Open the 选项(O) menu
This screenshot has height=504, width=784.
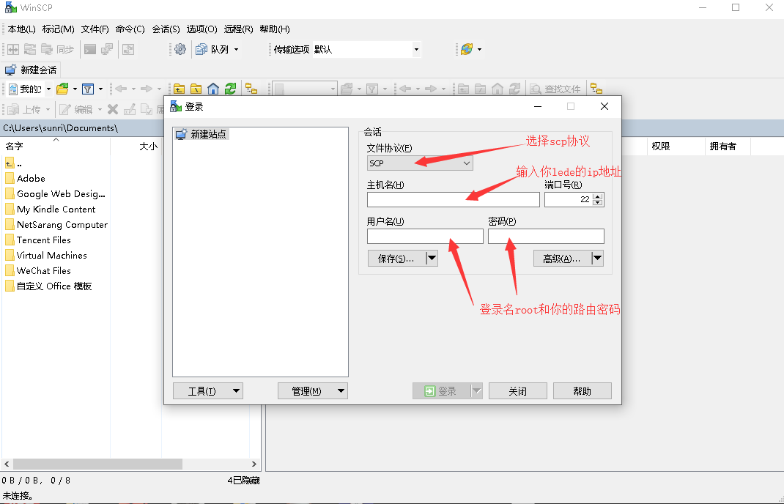(201, 29)
